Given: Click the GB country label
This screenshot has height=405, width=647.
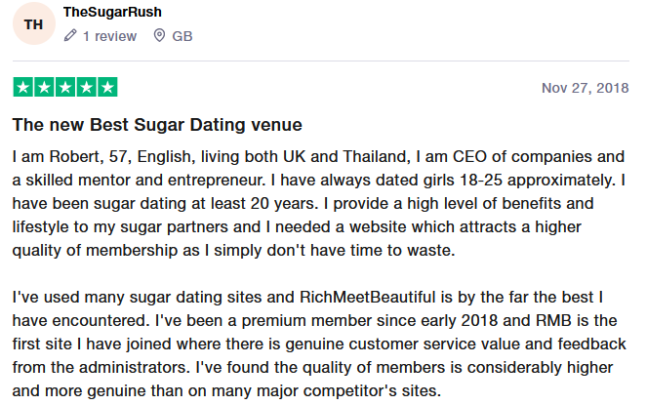Looking at the screenshot, I should 182,36.
